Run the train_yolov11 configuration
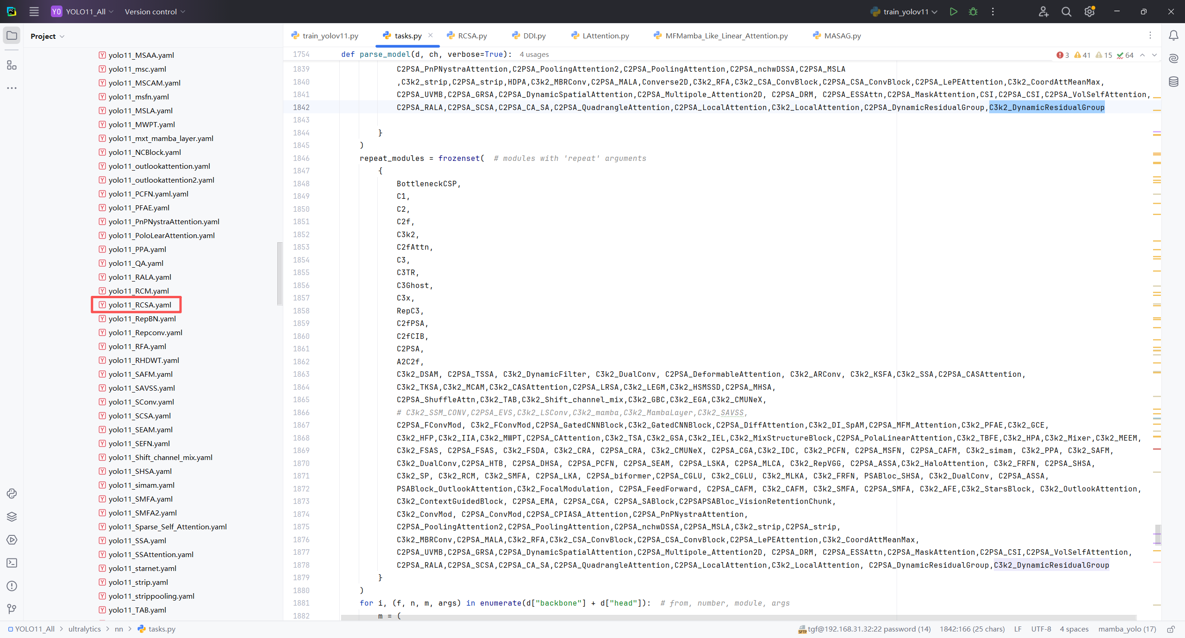Screen dimensions: 1185x638 tap(953, 12)
